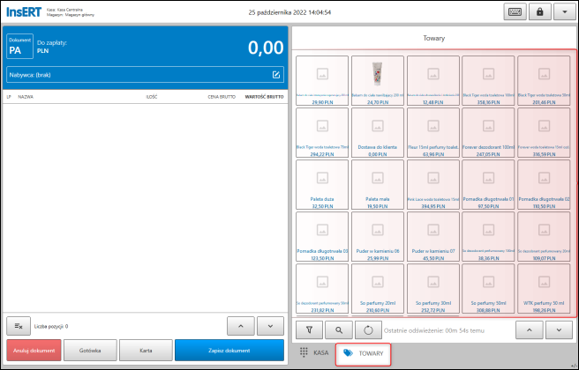Switch to the KASA tab
579x370 pixels.
point(314,353)
